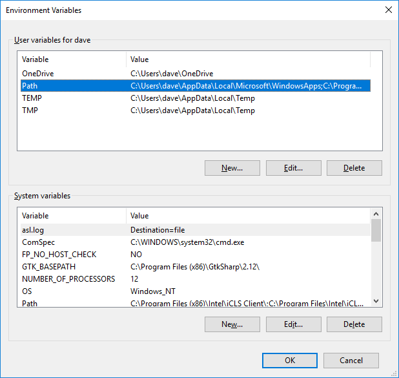Delete the selected user variable

pyautogui.click(x=354, y=168)
